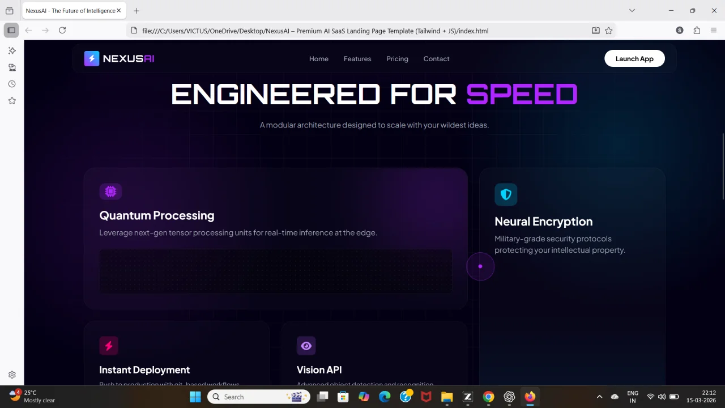Bookmark this page with the star icon
The image size is (725, 408).
click(609, 31)
